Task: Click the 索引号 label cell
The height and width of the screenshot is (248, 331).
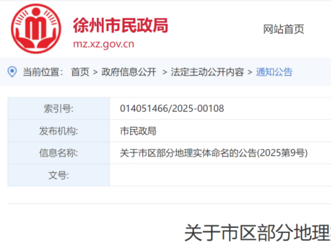Action: (x=59, y=109)
